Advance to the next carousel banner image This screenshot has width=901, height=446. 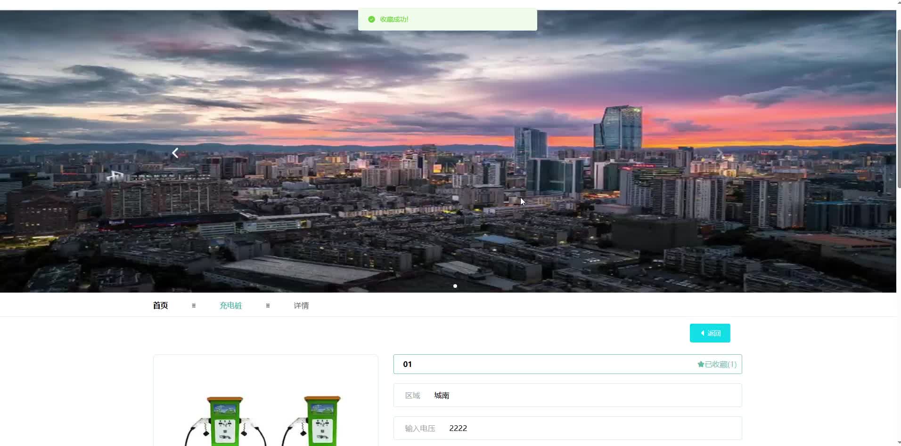click(x=720, y=153)
